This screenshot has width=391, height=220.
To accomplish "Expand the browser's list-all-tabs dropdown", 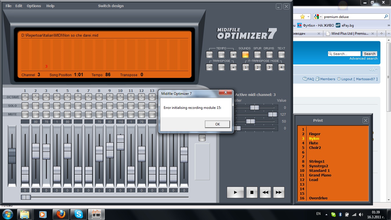I will click(x=388, y=34).
